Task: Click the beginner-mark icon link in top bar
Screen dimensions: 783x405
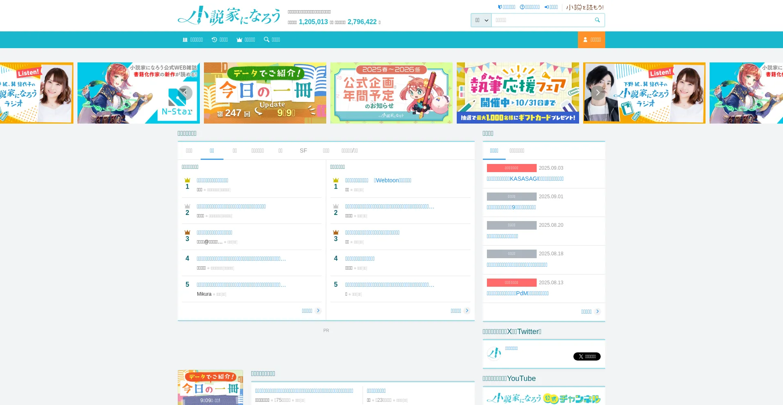Action: click(x=507, y=7)
